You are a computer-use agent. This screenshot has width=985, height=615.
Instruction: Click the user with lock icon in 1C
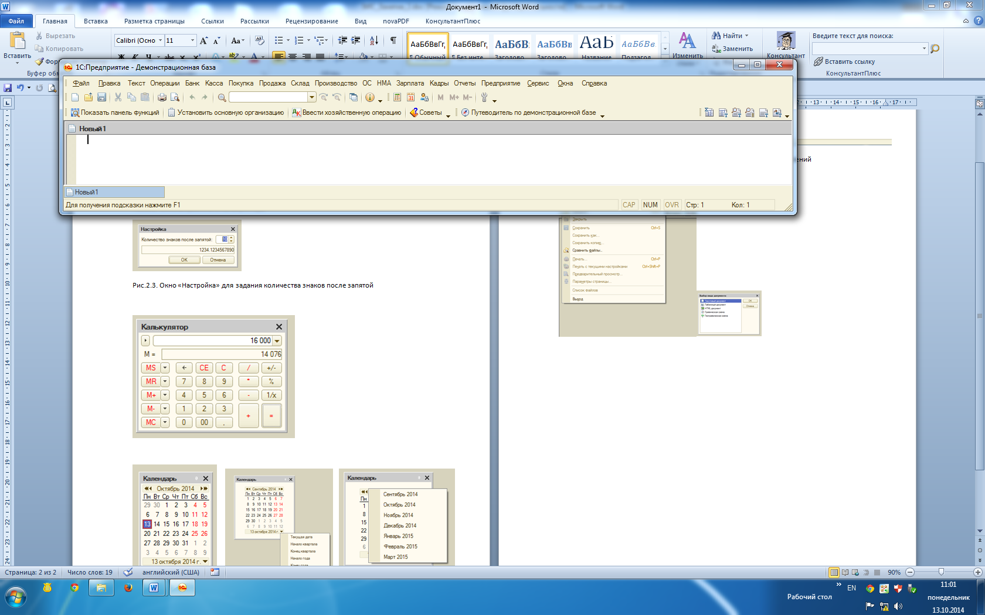click(424, 97)
